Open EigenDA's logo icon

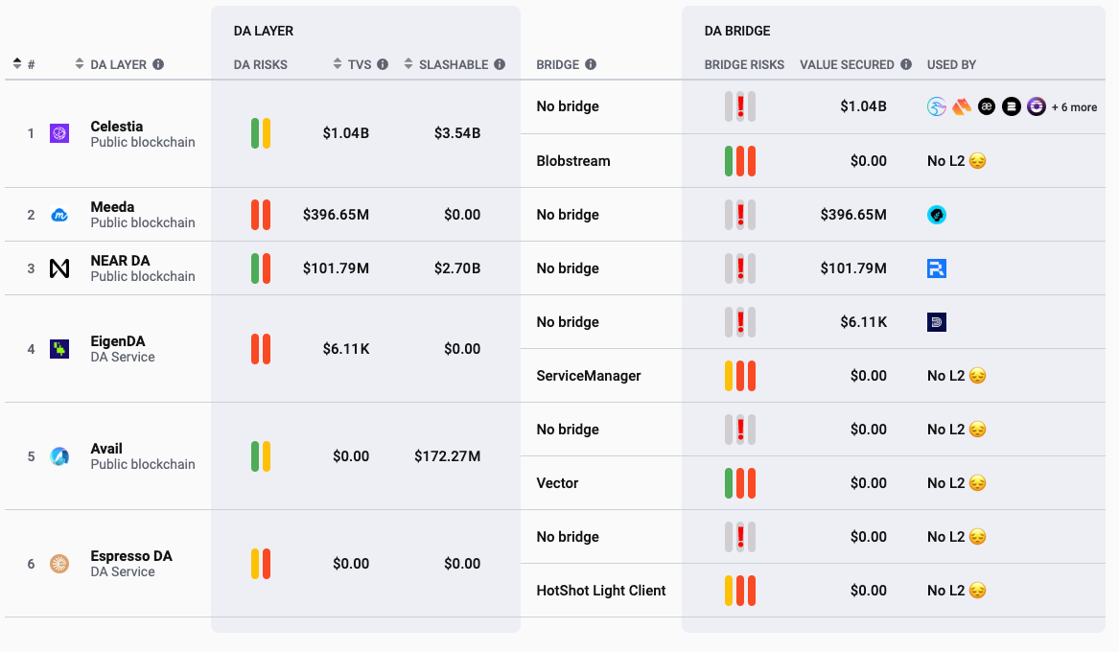point(60,348)
